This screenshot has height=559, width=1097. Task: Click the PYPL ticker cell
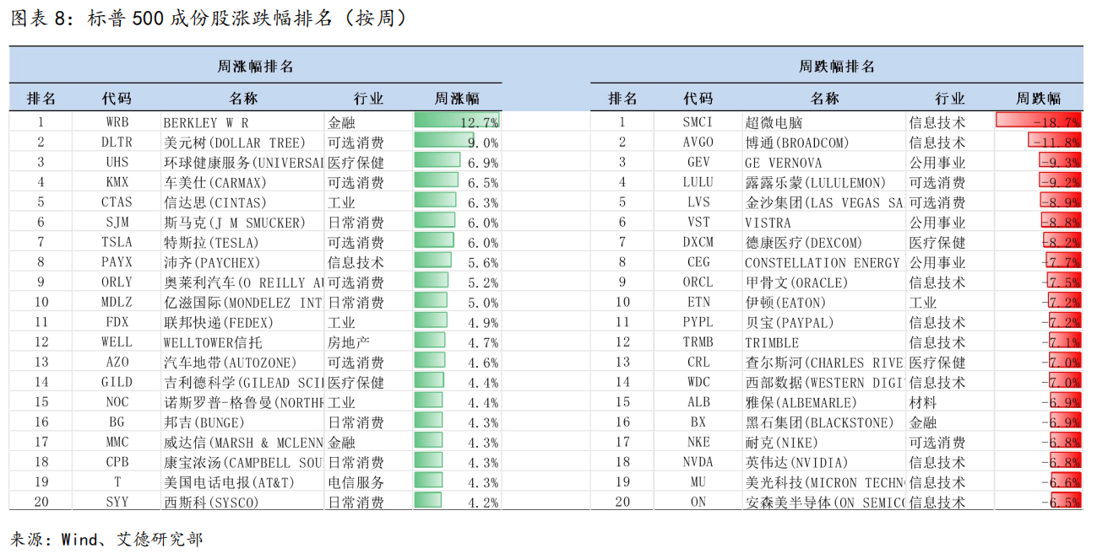click(698, 323)
